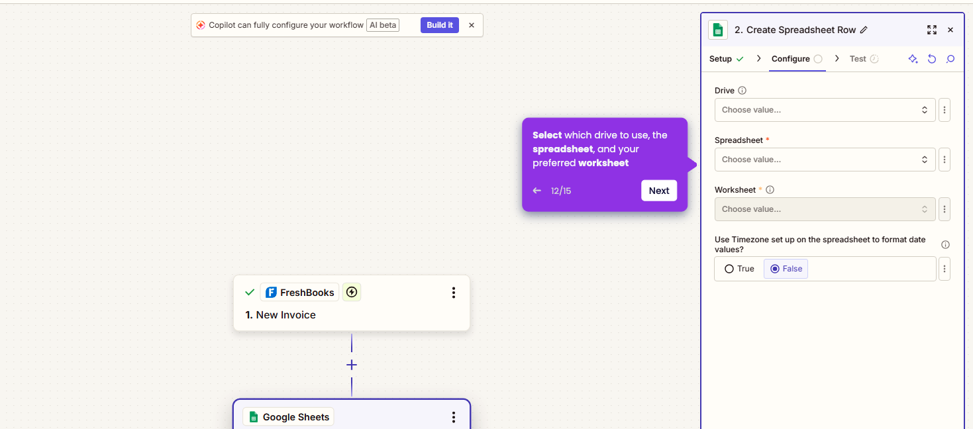Click Next in the purple tour tooltip
Viewport: 973px width, 429px height.
pyautogui.click(x=659, y=191)
